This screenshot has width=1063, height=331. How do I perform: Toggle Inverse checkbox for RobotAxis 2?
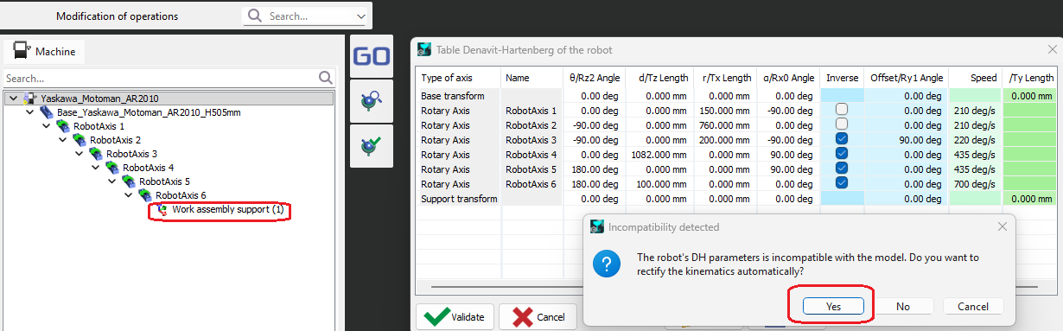(x=842, y=125)
